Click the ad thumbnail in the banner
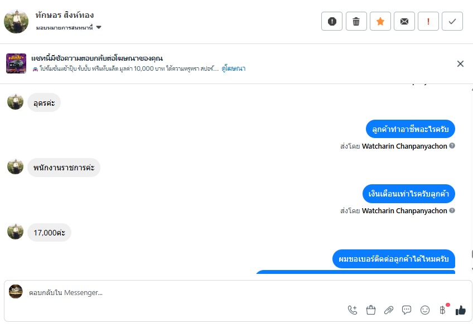The height and width of the screenshot is (324, 473). pyautogui.click(x=16, y=63)
